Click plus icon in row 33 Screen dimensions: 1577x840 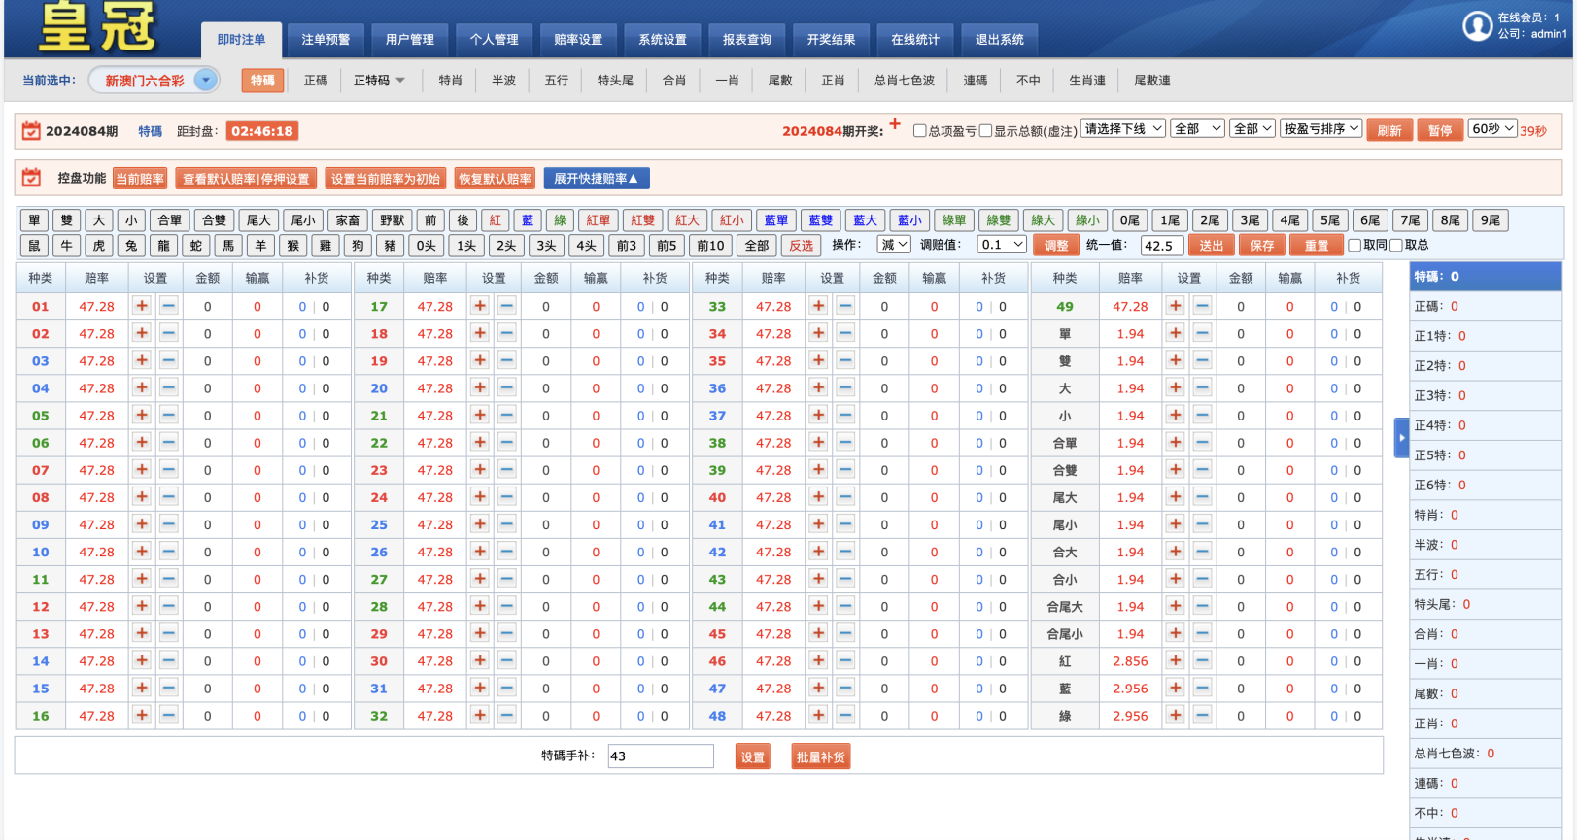point(818,306)
